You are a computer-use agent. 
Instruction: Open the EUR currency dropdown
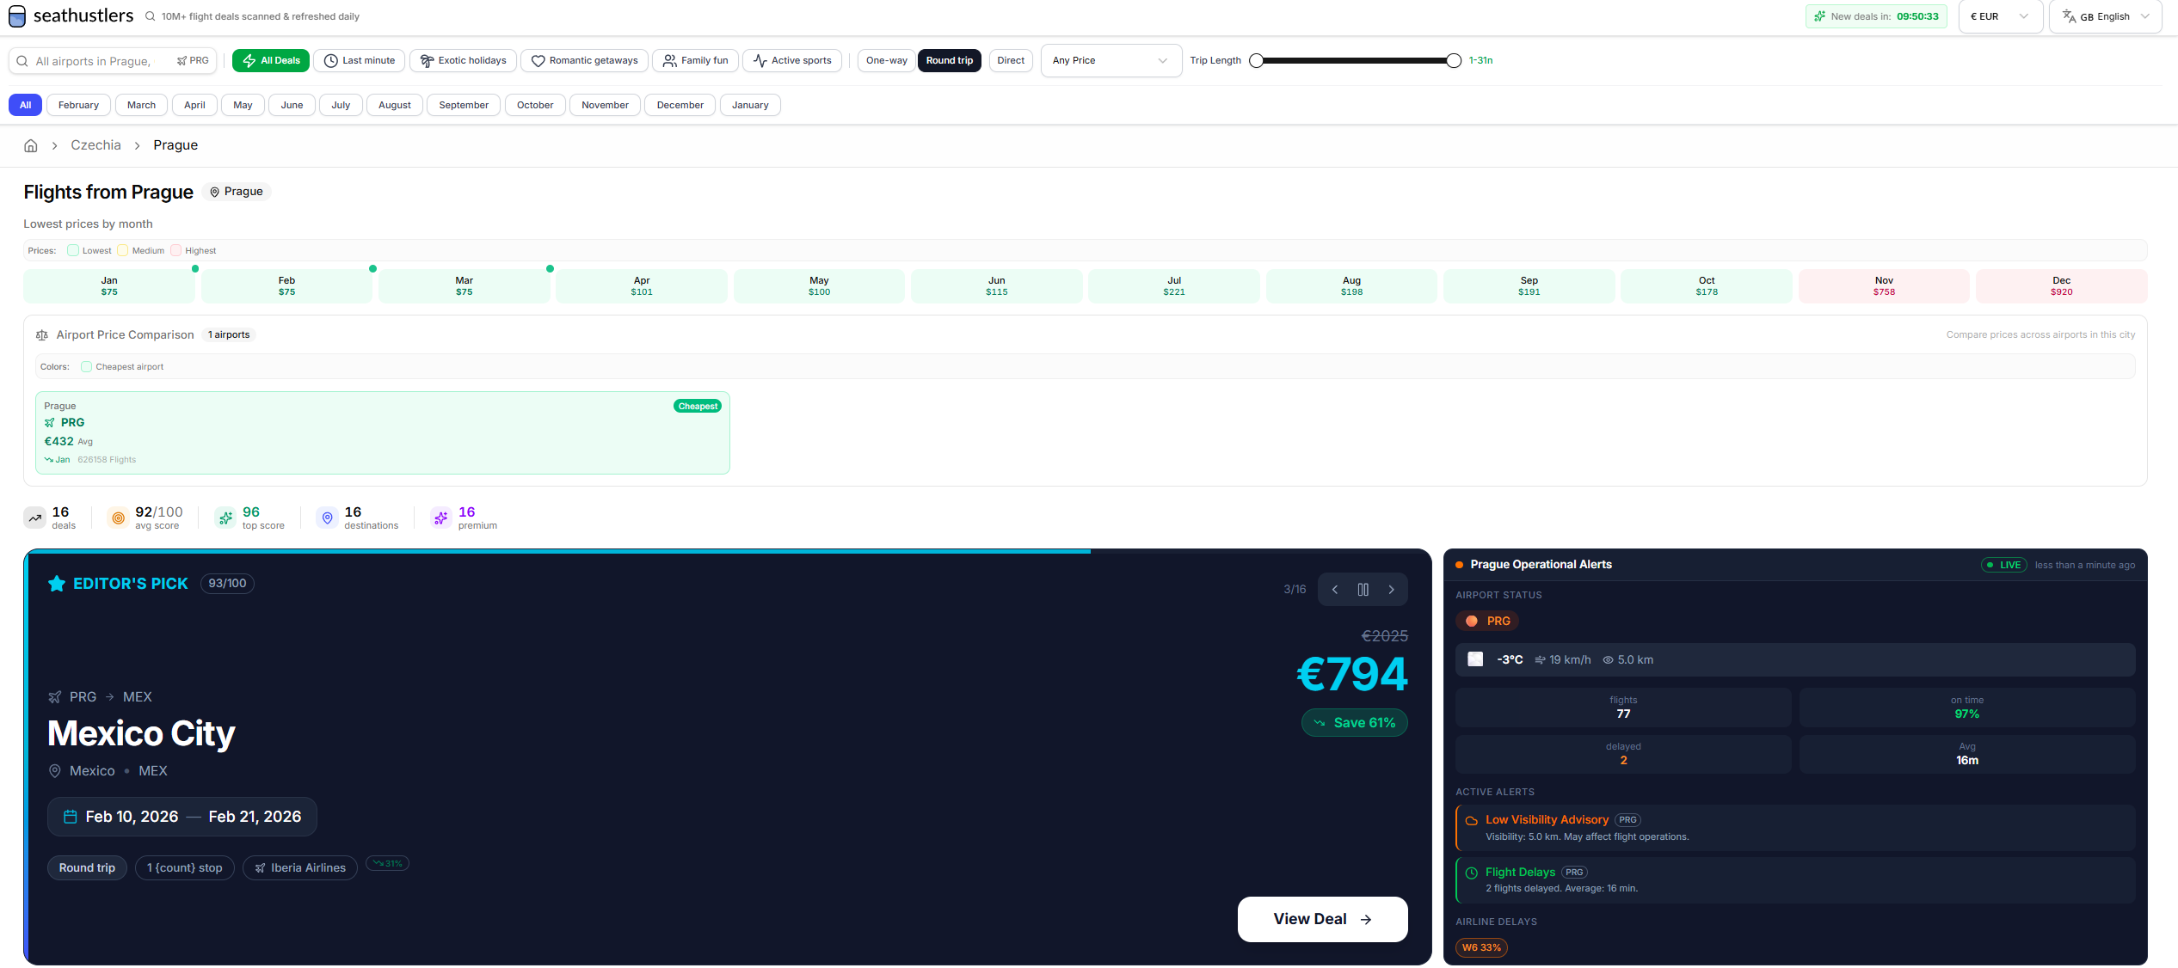pyautogui.click(x=1999, y=16)
